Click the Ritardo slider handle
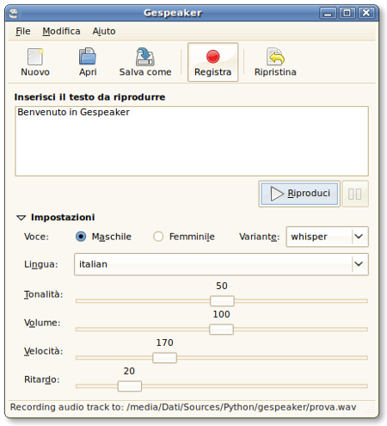Viewport: 387px width, 426px height. pos(130,386)
